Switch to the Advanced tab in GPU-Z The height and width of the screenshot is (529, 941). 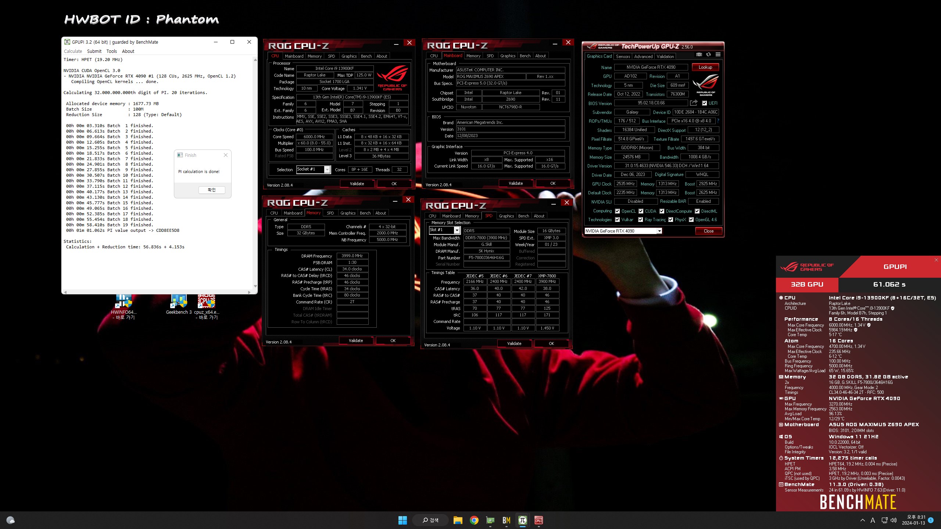click(x=643, y=57)
